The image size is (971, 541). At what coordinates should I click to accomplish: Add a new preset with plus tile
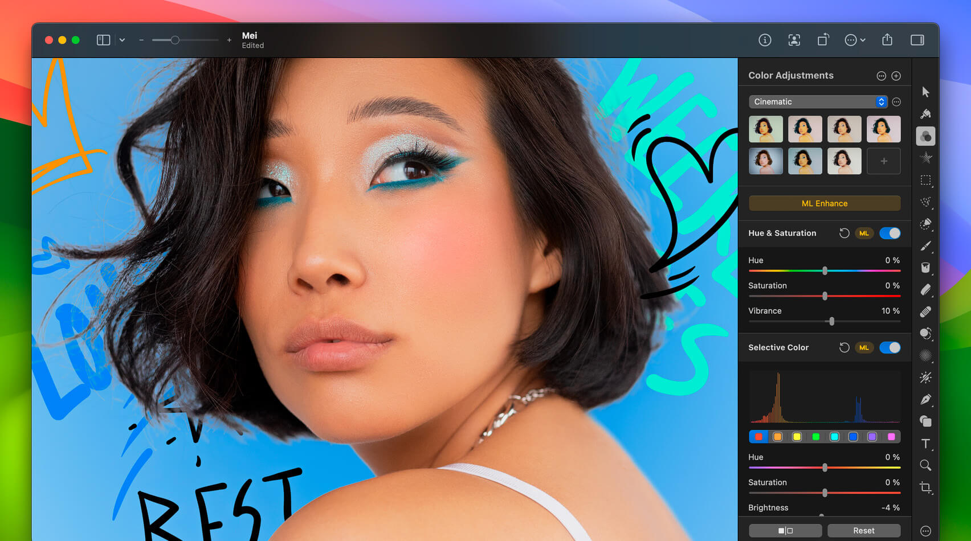pyautogui.click(x=884, y=161)
